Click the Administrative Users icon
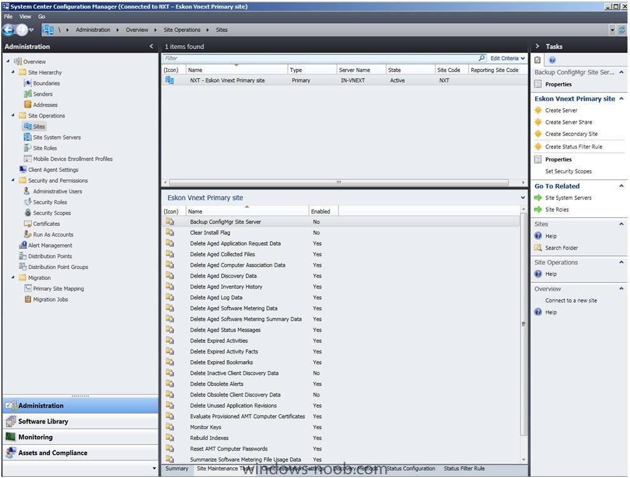Viewport: 630px width, 478px height. pos(28,191)
